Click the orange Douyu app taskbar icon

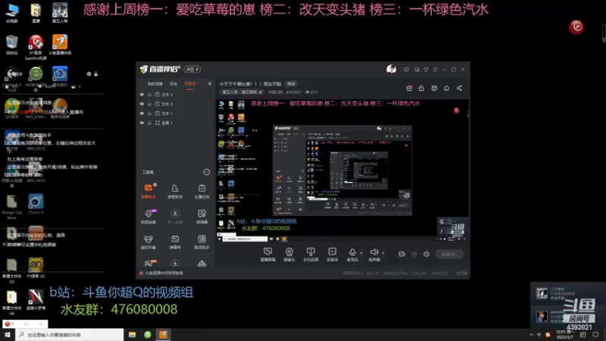click(163, 334)
